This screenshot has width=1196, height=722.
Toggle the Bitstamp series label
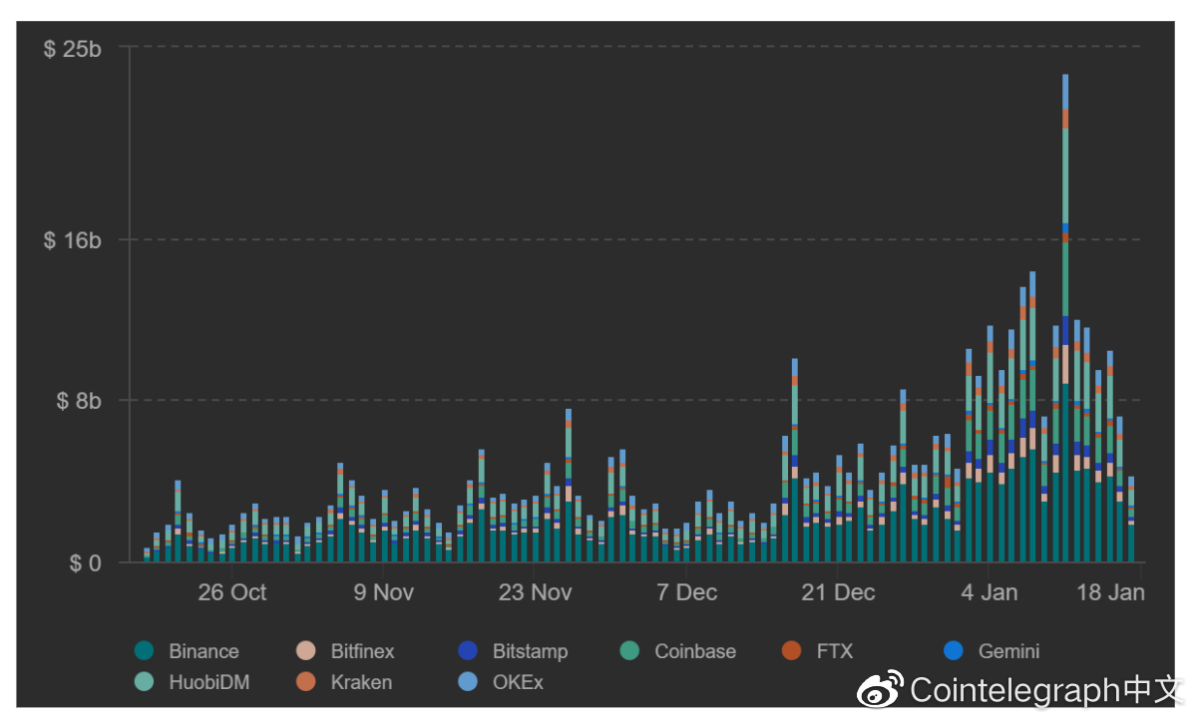coord(530,652)
